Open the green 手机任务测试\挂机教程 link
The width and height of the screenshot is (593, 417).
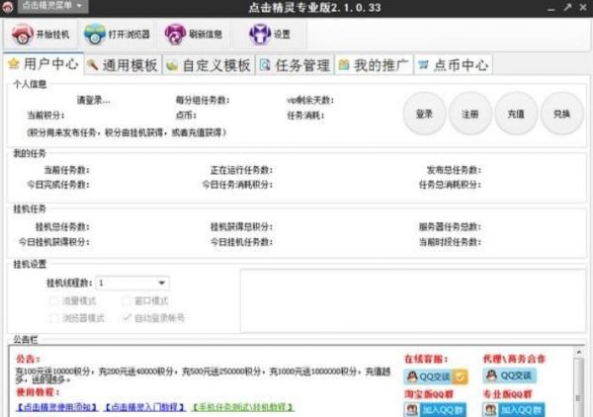click(x=243, y=407)
